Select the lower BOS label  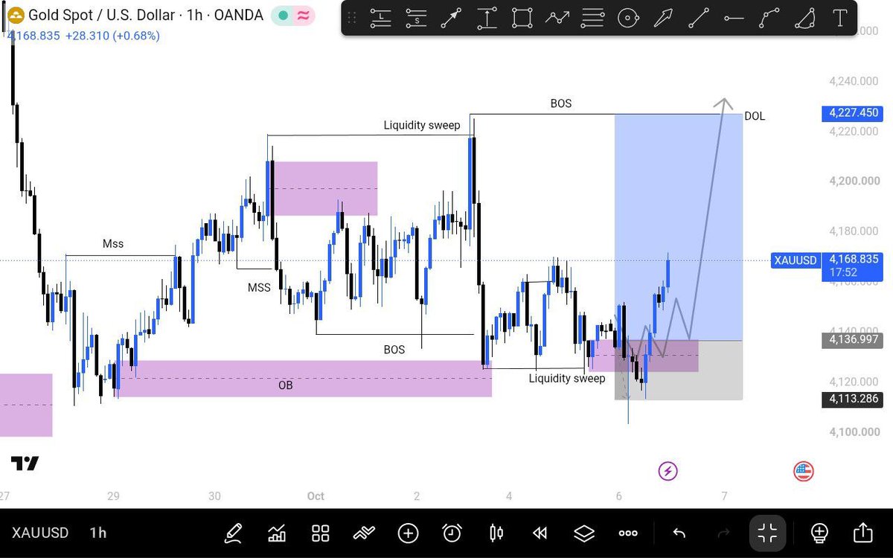tap(394, 349)
